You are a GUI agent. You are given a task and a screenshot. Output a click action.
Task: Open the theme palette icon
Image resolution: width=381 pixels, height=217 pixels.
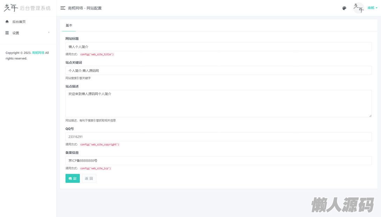(x=344, y=8)
